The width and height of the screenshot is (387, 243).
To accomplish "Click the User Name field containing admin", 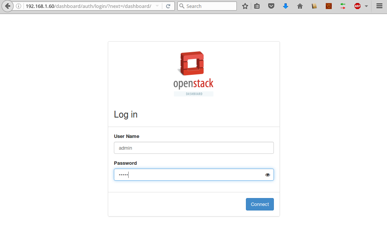I will [194, 148].
